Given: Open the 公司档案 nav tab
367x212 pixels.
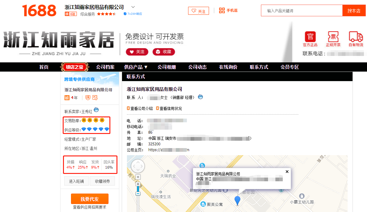Looking at the screenshot, I should click(x=105, y=67).
